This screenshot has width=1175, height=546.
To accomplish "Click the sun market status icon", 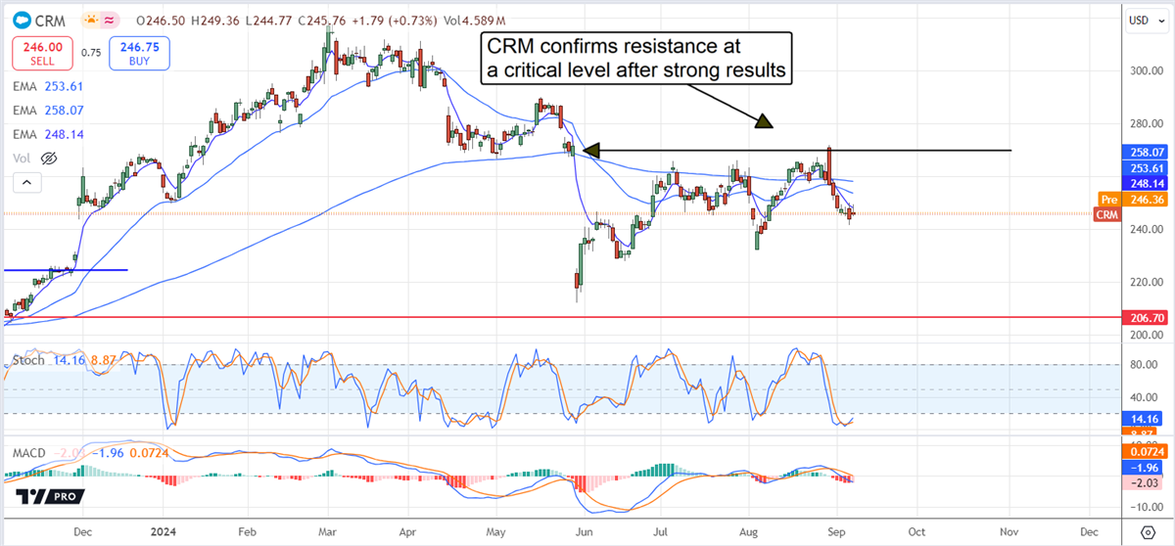I will (90, 19).
